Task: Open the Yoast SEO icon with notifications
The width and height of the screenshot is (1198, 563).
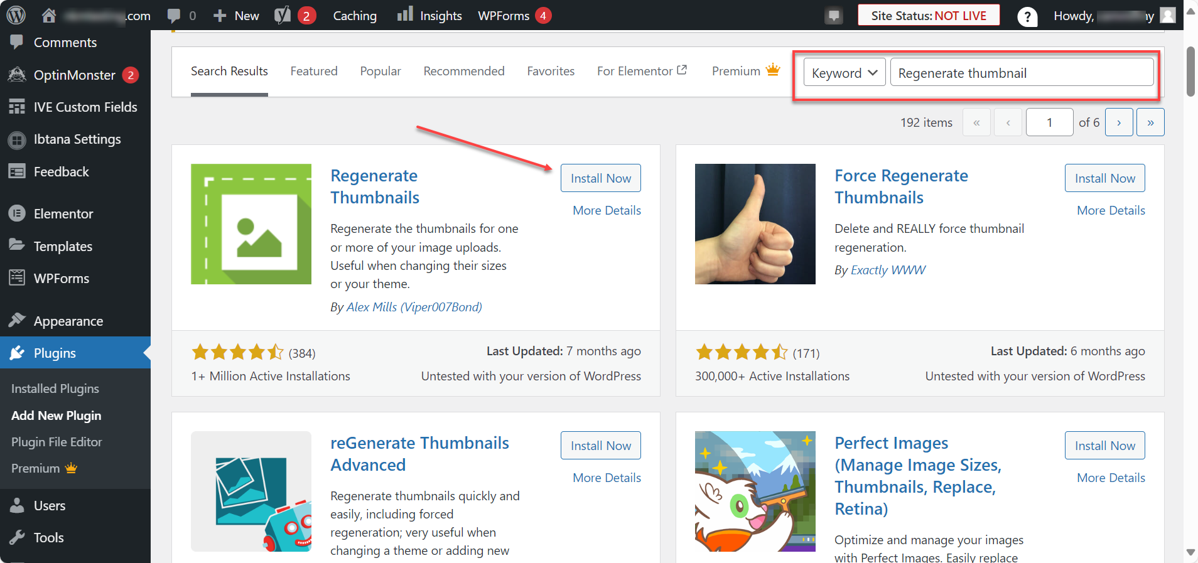Action: [x=283, y=15]
